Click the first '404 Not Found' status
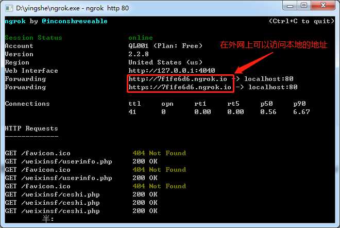 coord(159,153)
